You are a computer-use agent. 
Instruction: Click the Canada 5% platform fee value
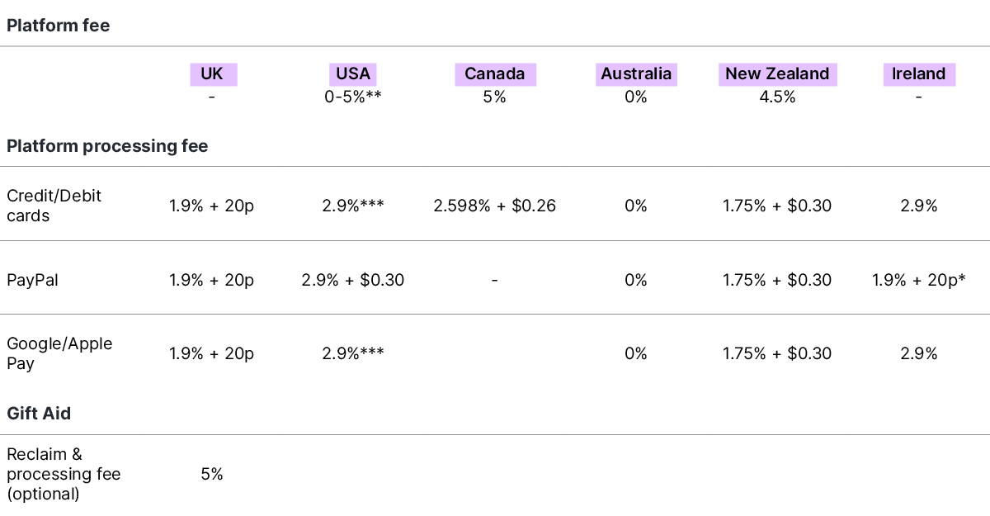pos(495,97)
